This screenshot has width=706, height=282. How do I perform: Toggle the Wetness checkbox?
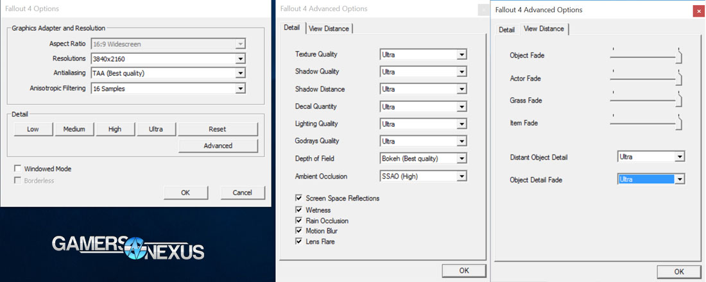coord(298,210)
